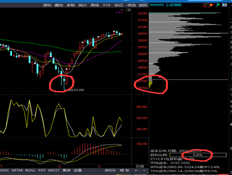232x175 pixels.
Task: Click the green-blue arrow chart icon
Action: pyautogui.click(x=218, y=5)
